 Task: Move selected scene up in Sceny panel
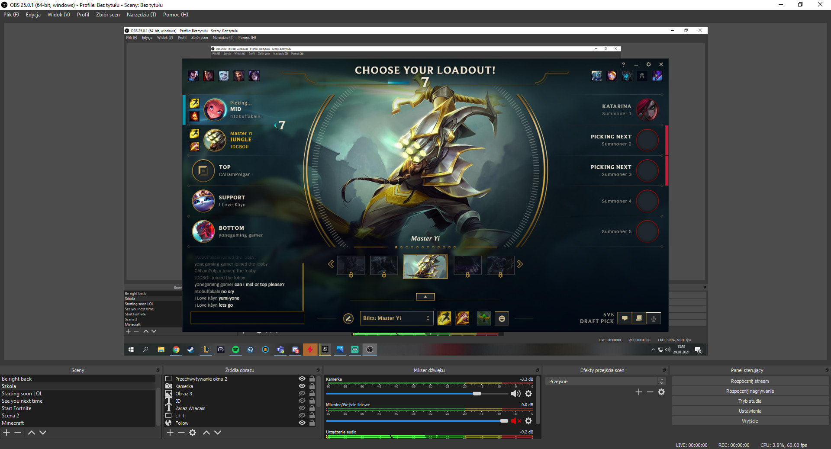(32, 433)
